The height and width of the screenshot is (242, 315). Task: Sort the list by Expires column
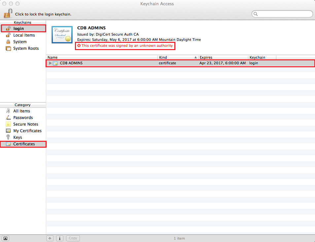(x=223, y=57)
